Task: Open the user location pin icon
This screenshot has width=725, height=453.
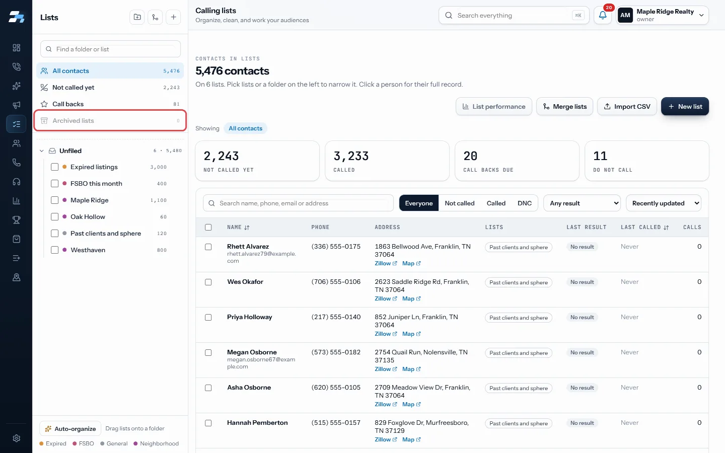Action: click(16, 277)
